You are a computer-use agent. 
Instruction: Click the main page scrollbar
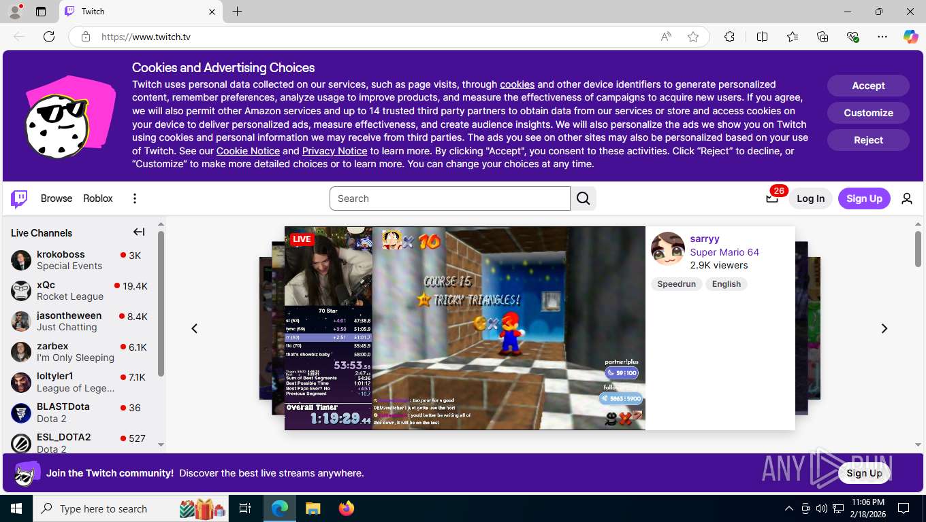point(918,249)
